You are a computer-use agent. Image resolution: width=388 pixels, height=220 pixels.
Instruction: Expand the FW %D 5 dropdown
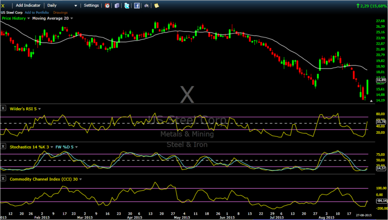[x=76, y=147]
